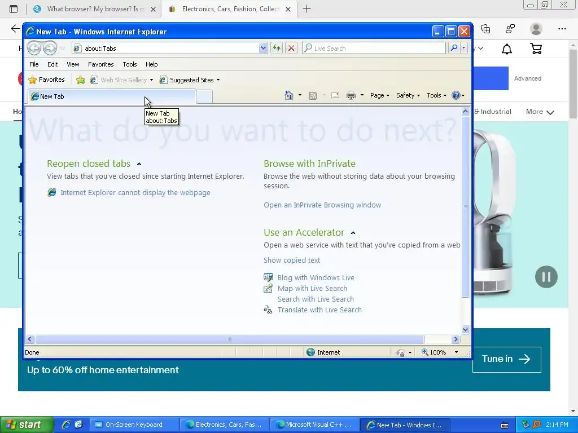The image size is (578, 433).
Task: Open the View menu
Action: coord(73,64)
